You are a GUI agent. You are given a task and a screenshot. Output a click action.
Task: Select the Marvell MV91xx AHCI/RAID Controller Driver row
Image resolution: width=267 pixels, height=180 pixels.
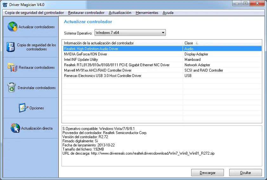[162, 70]
